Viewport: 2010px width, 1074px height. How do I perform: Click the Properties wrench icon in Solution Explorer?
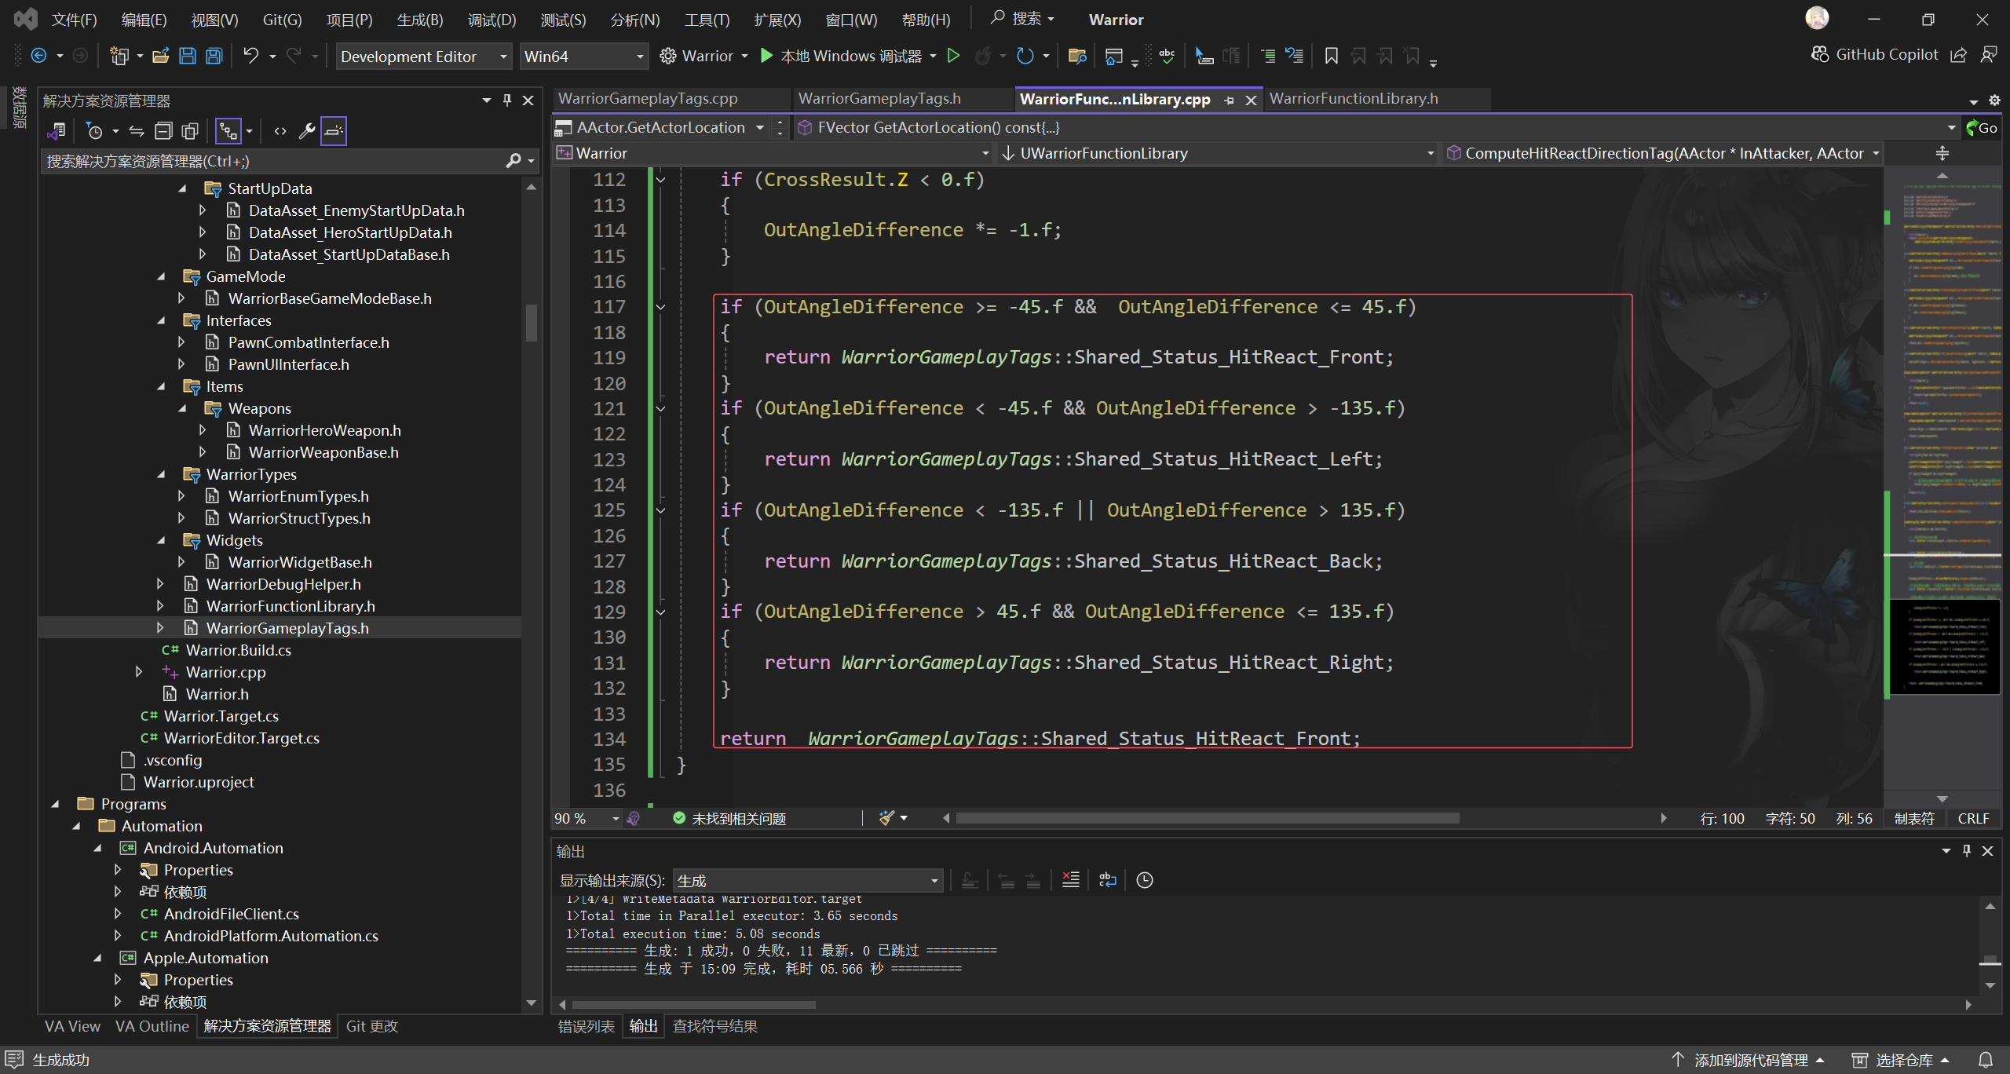pos(308,130)
